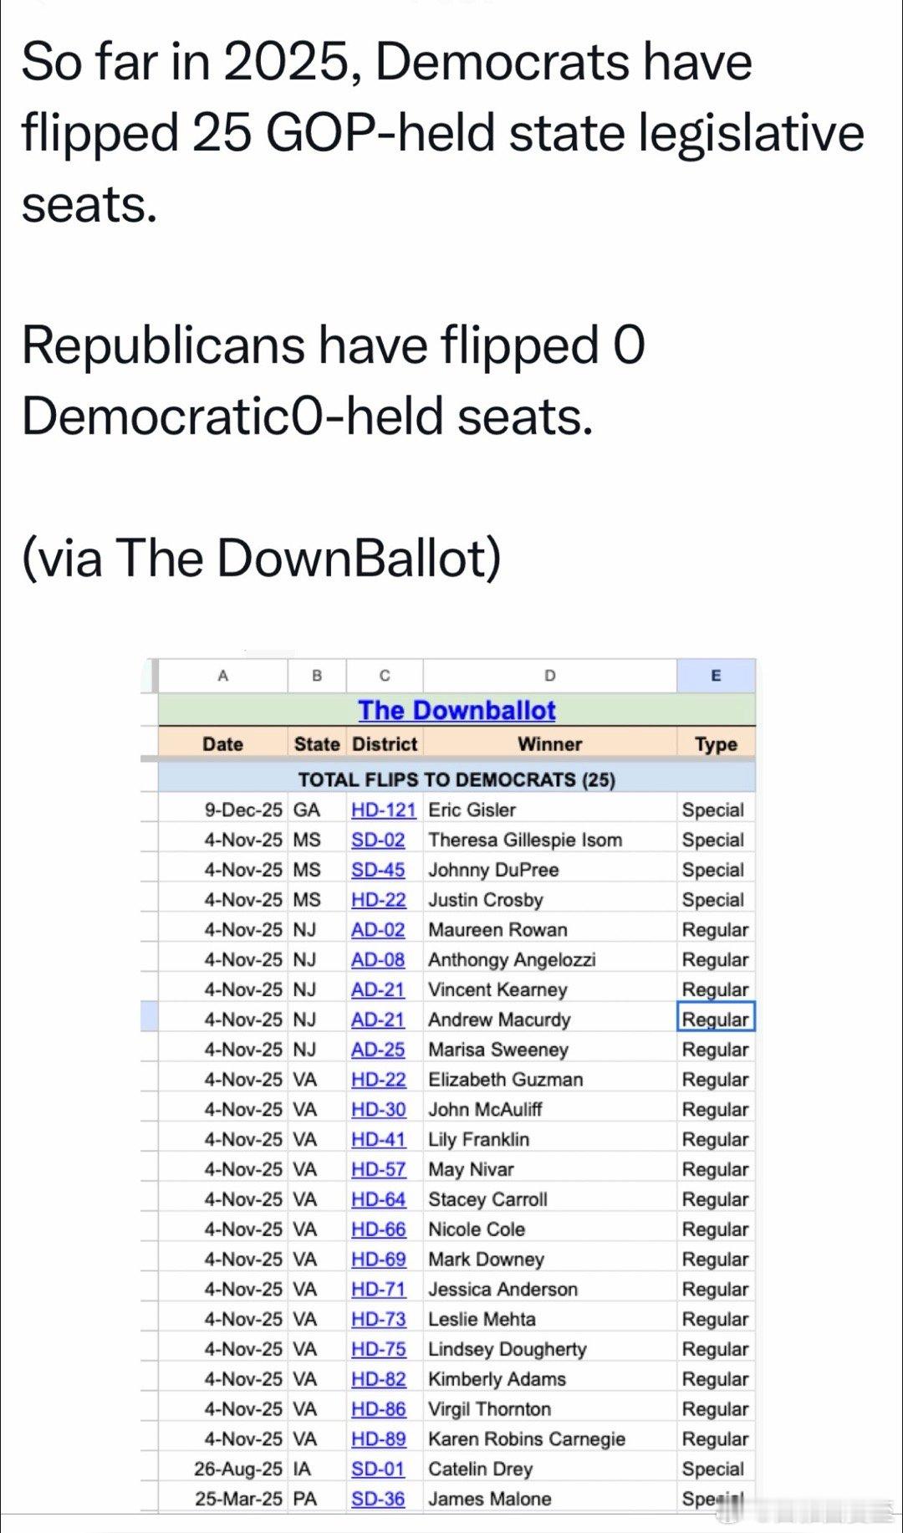Open SD-45 district link for Johnny DuPree
The width and height of the screenshot is (903, 1533).
378,870
